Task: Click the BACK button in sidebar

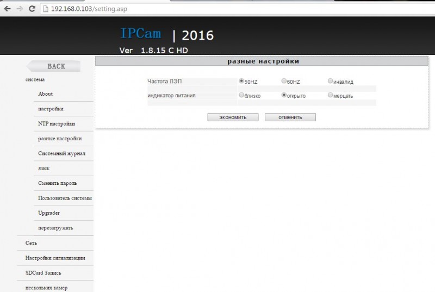Action: (53, 66)
